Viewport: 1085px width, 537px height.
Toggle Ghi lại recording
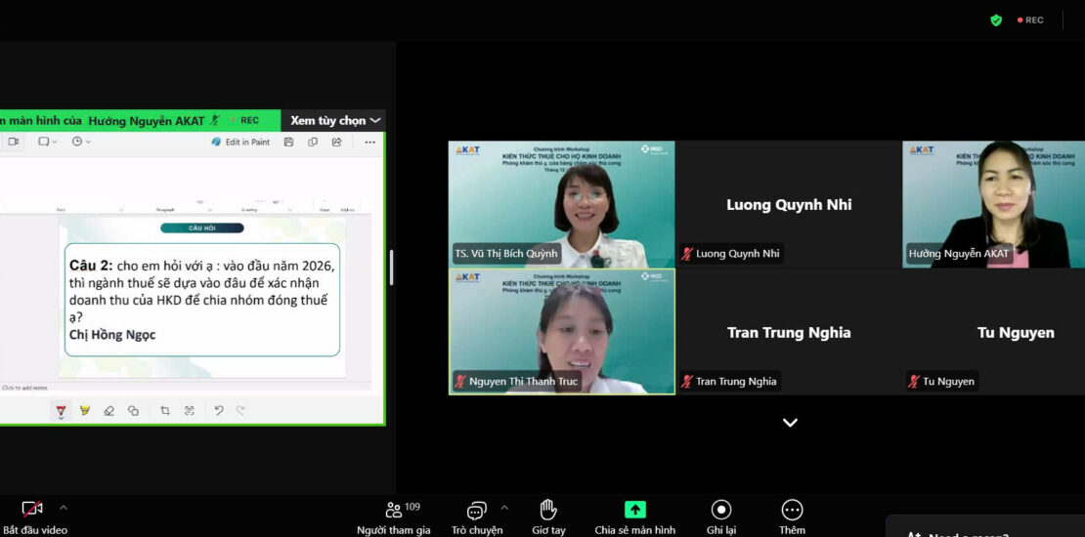pyautogui.click(x=721, y=510)
